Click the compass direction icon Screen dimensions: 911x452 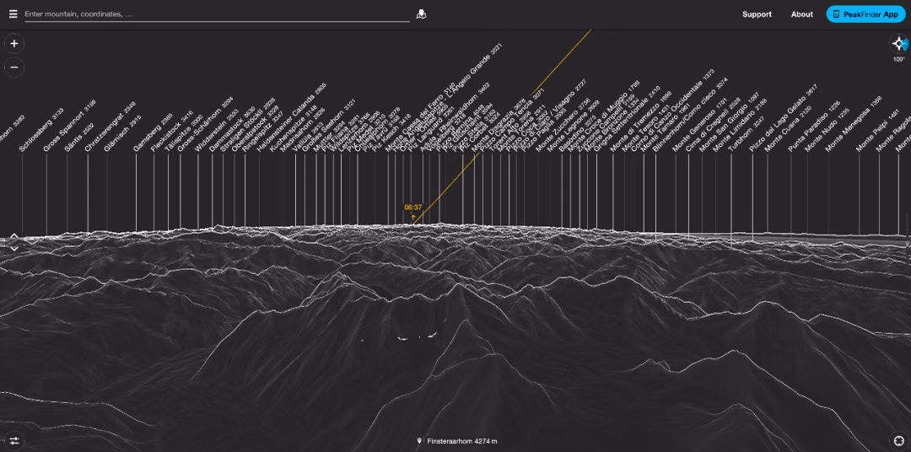tap(899, 44)
